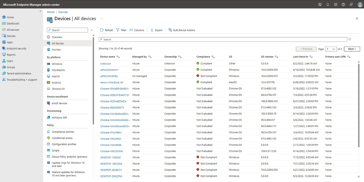Select Compliance policies in the Policy section
Viewport: 364px width, 182px height.
pos(63,132)
